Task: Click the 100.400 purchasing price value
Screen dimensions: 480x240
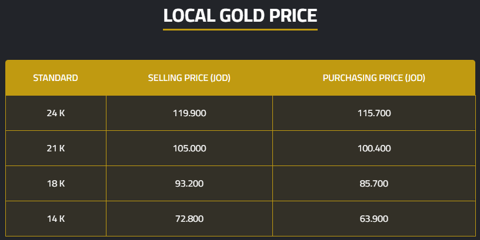Action: click(x=374, y=148)
